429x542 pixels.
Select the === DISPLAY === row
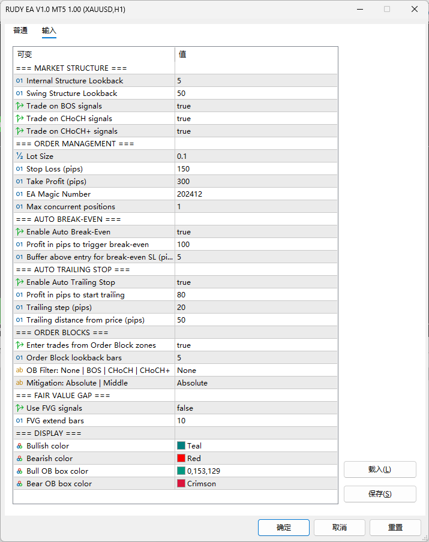[x=175, y=433]
